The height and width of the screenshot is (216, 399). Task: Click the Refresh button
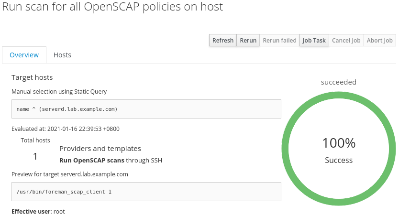pyautogui.click(x=223, y=41)
